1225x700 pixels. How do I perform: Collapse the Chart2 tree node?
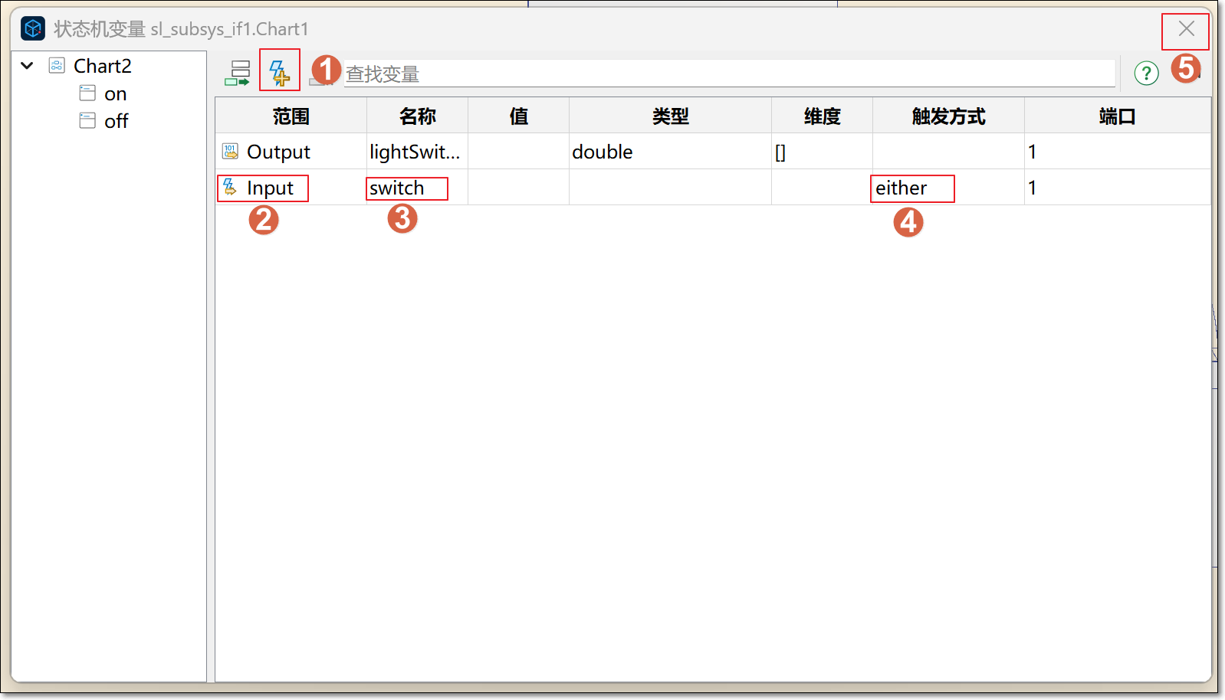28,66
